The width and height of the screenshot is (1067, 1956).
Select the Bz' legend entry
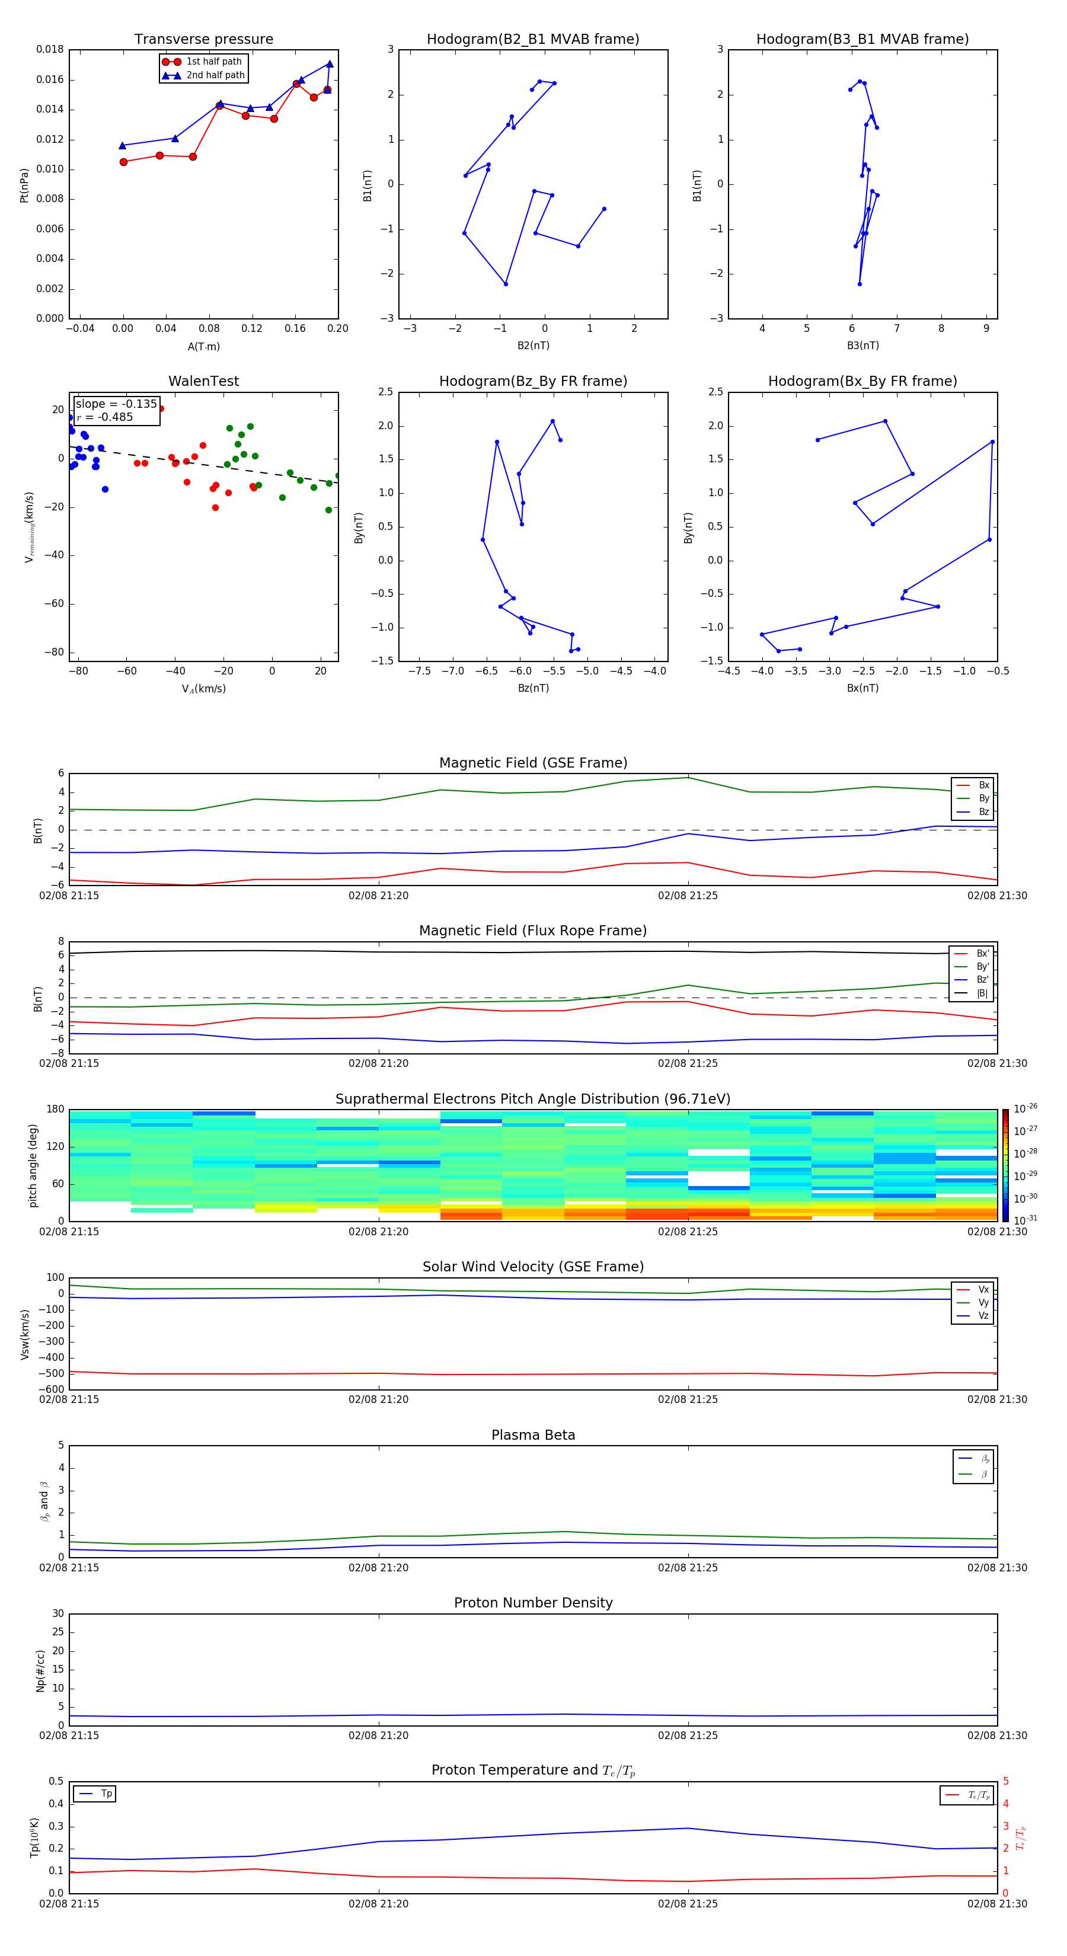[x=972, y=980]
